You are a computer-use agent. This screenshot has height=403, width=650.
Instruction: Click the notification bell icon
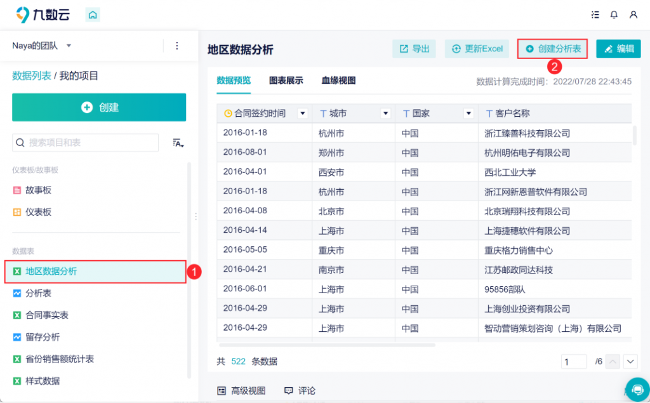coord(613,14)
